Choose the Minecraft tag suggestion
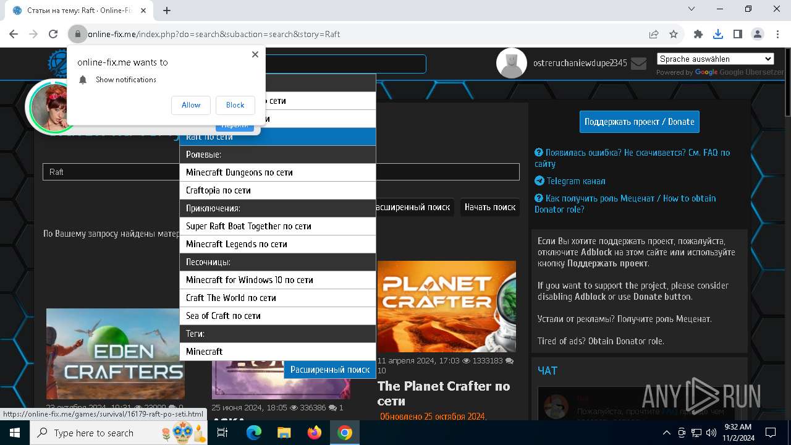The image size is (791, 445). (x=278, y=352)
